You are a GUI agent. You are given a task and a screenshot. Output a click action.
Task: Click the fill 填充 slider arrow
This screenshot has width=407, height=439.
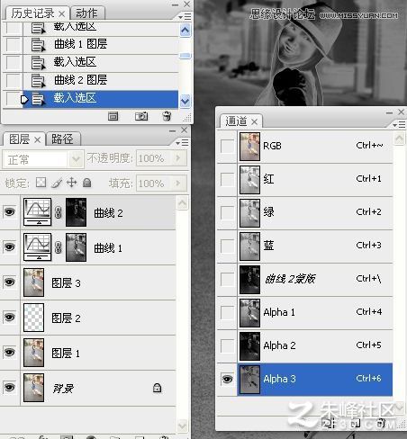point(178,183)
